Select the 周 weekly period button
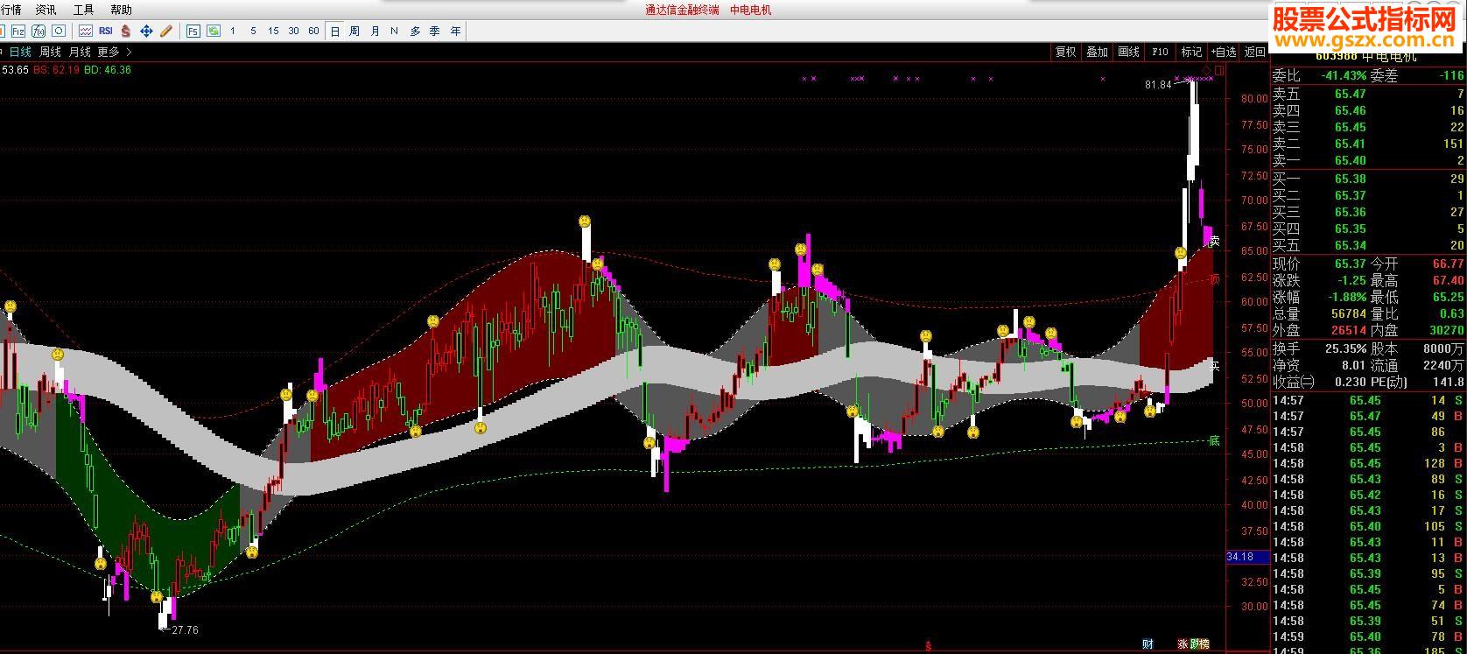 [354, 31]
